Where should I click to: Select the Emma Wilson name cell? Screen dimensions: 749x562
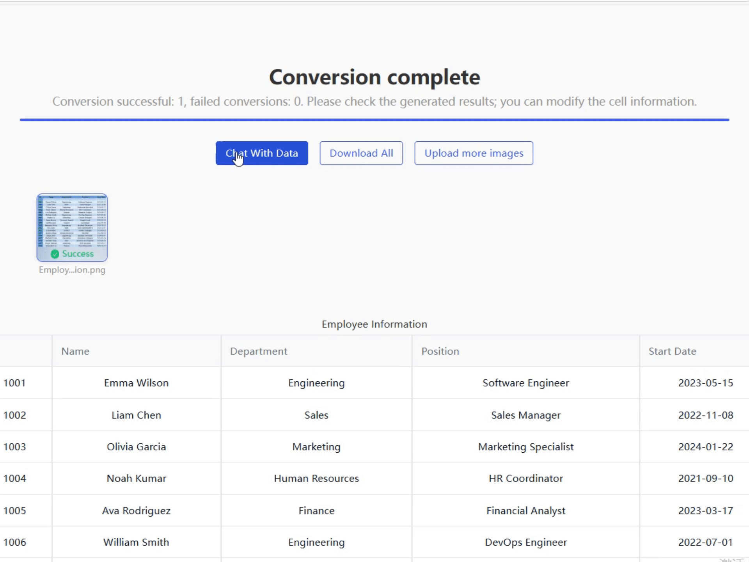(x=136, y=383)
